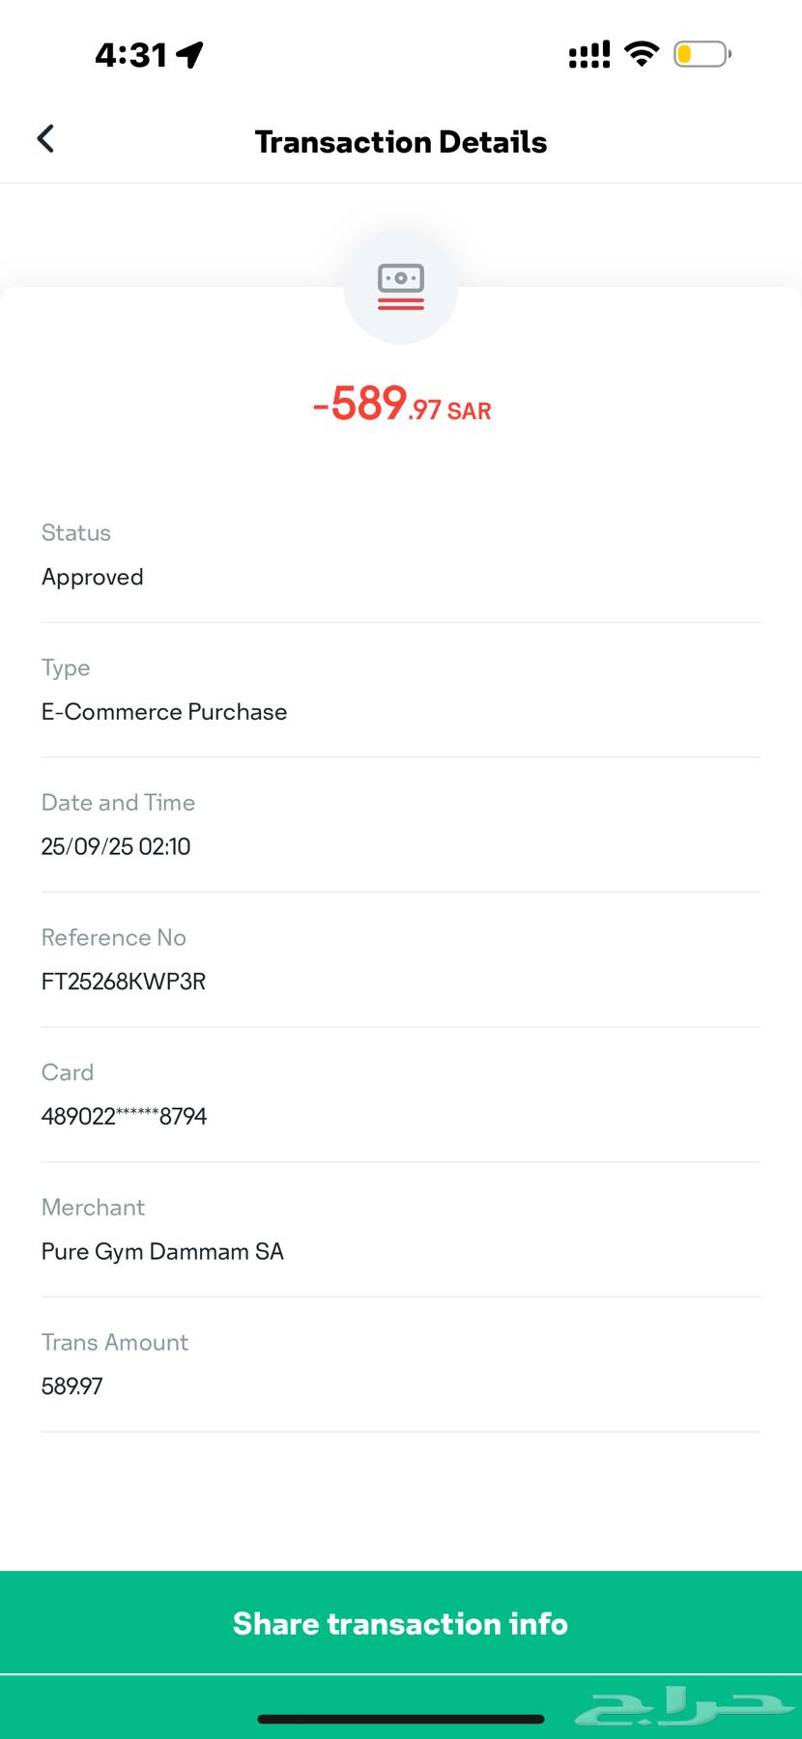This screenshot has width=802, height=1739.
Task: Tap the battery indicator icon
Action: coord(702,54)
